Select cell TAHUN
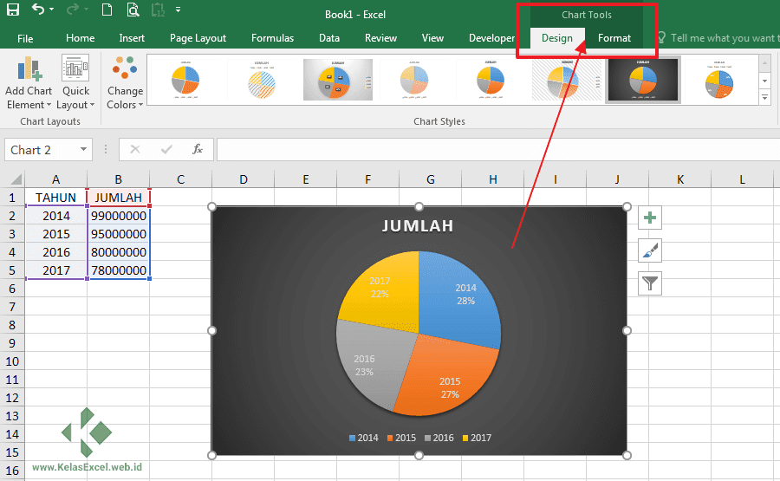The width and height of the screenshot is (780, 481). pos(55,198)
